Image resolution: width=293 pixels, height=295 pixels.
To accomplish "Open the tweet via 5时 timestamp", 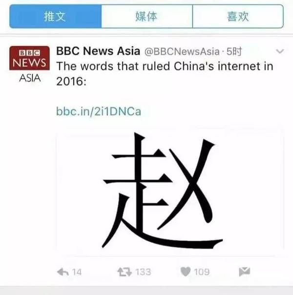I will 234,52.
